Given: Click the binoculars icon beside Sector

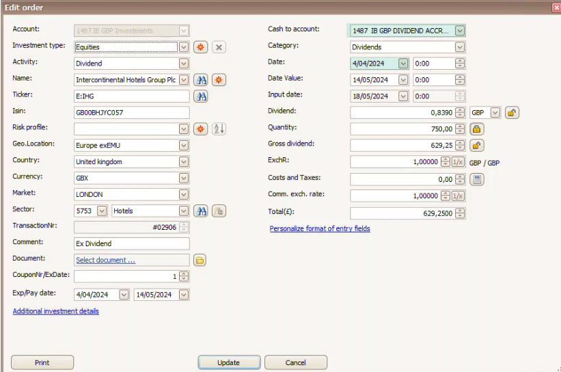Looking at the screenshot, I should (201, 211).
